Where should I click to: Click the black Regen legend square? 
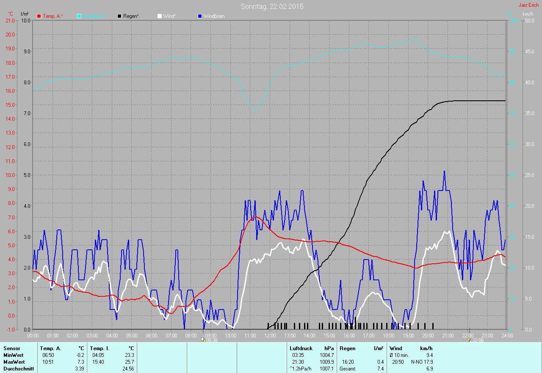click(x=119, y=16)
